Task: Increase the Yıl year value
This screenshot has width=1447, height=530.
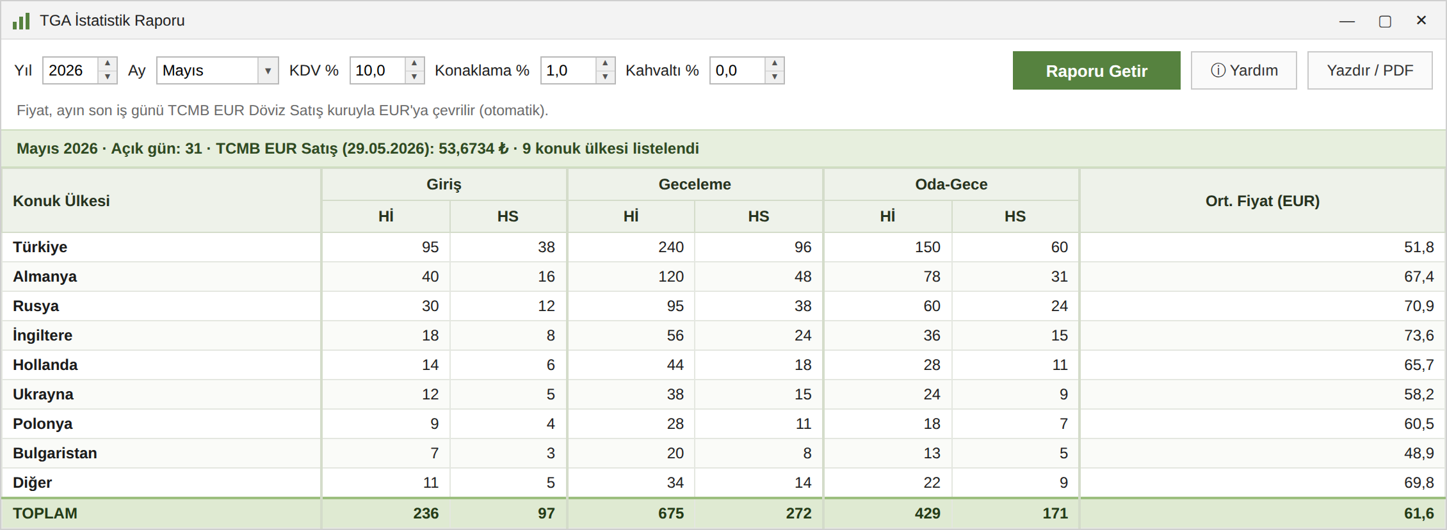Action: 108,63
